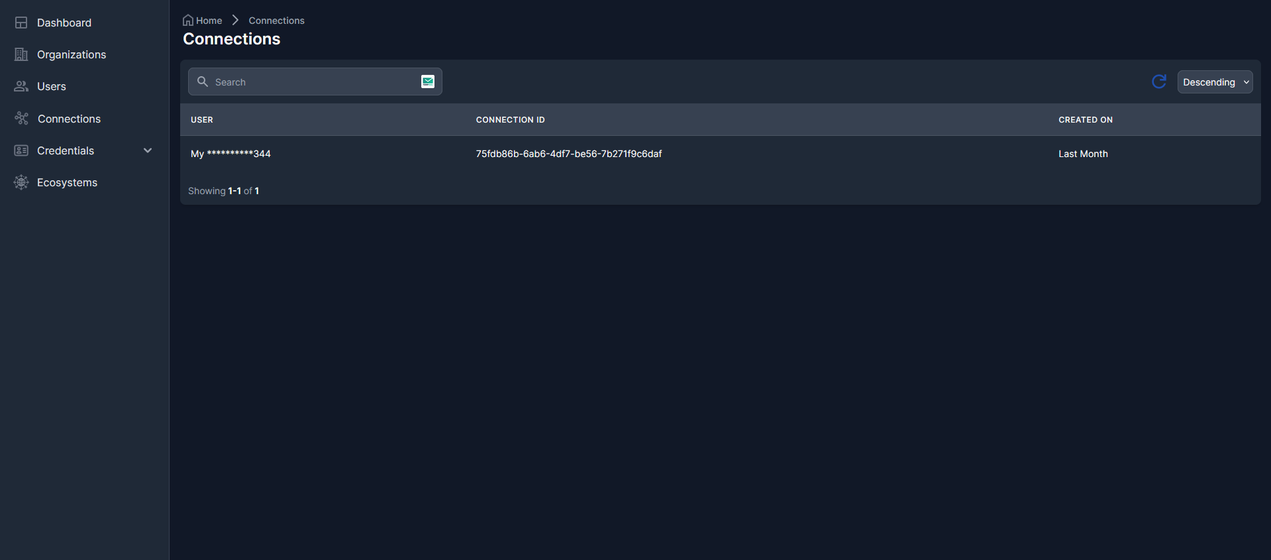1271x560 pixels.
Task: Click the Connections breadcrumb text
Action: 276,21
